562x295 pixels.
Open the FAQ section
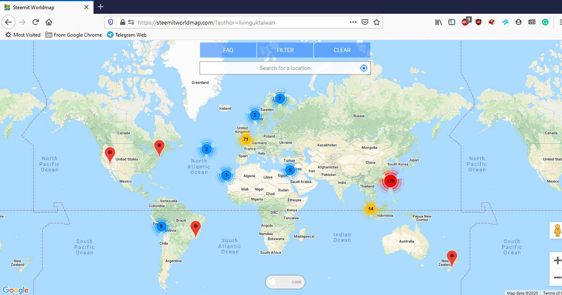228,50
